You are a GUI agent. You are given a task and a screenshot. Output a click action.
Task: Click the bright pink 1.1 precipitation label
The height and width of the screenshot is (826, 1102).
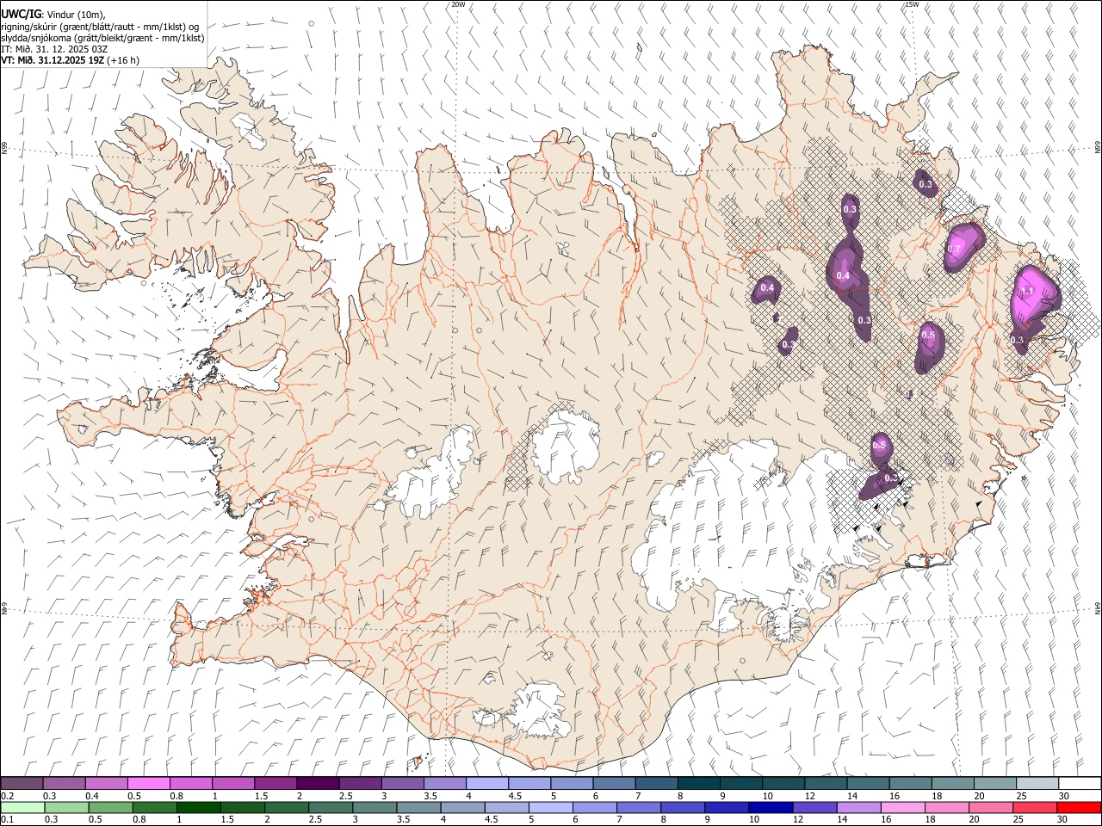(1026, 292)
